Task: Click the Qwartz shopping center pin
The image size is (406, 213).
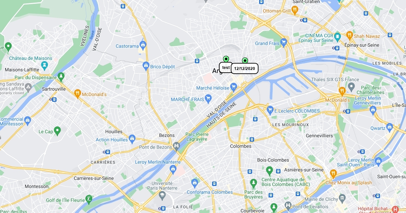Action: click(389, 127)
